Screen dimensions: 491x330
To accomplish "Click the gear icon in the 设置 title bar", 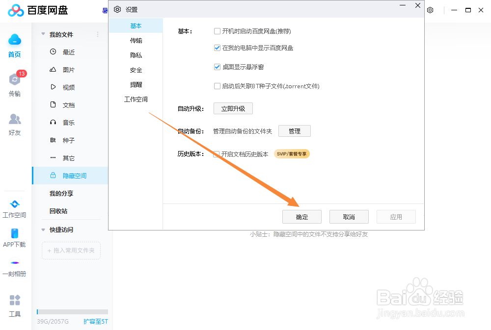I will point(117,9).
